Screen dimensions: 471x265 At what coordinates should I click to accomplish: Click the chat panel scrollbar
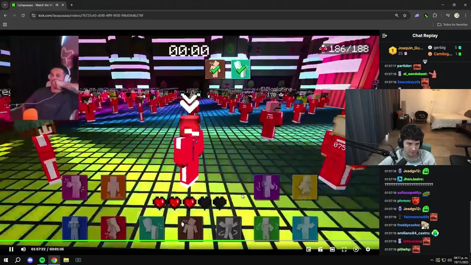click(470, 227)
